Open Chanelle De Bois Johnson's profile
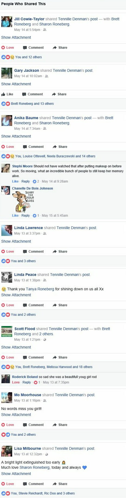 click(x=33, y=188)
